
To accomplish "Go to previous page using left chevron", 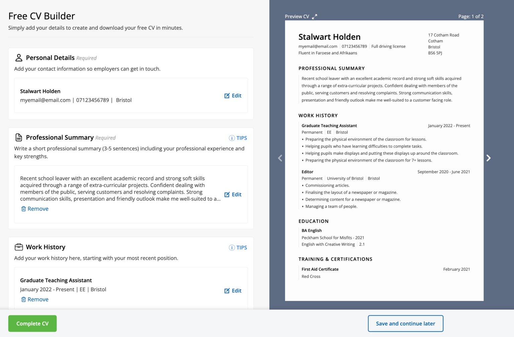I will (280, 158).
